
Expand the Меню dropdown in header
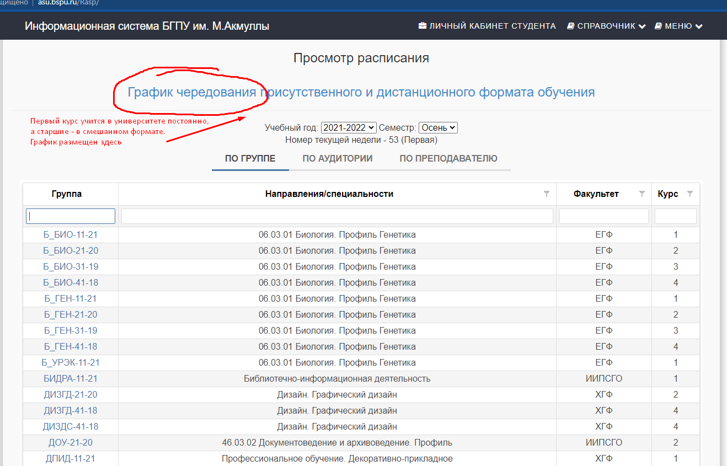point(678,26)
